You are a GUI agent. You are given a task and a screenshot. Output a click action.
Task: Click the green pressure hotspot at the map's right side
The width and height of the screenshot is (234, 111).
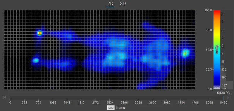click(185, 53)
